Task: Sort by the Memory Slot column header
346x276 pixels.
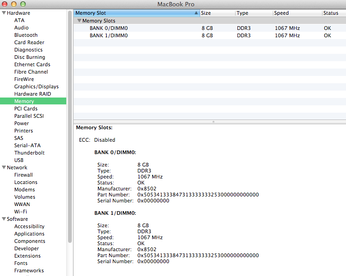Action: (x=137, y=13)
